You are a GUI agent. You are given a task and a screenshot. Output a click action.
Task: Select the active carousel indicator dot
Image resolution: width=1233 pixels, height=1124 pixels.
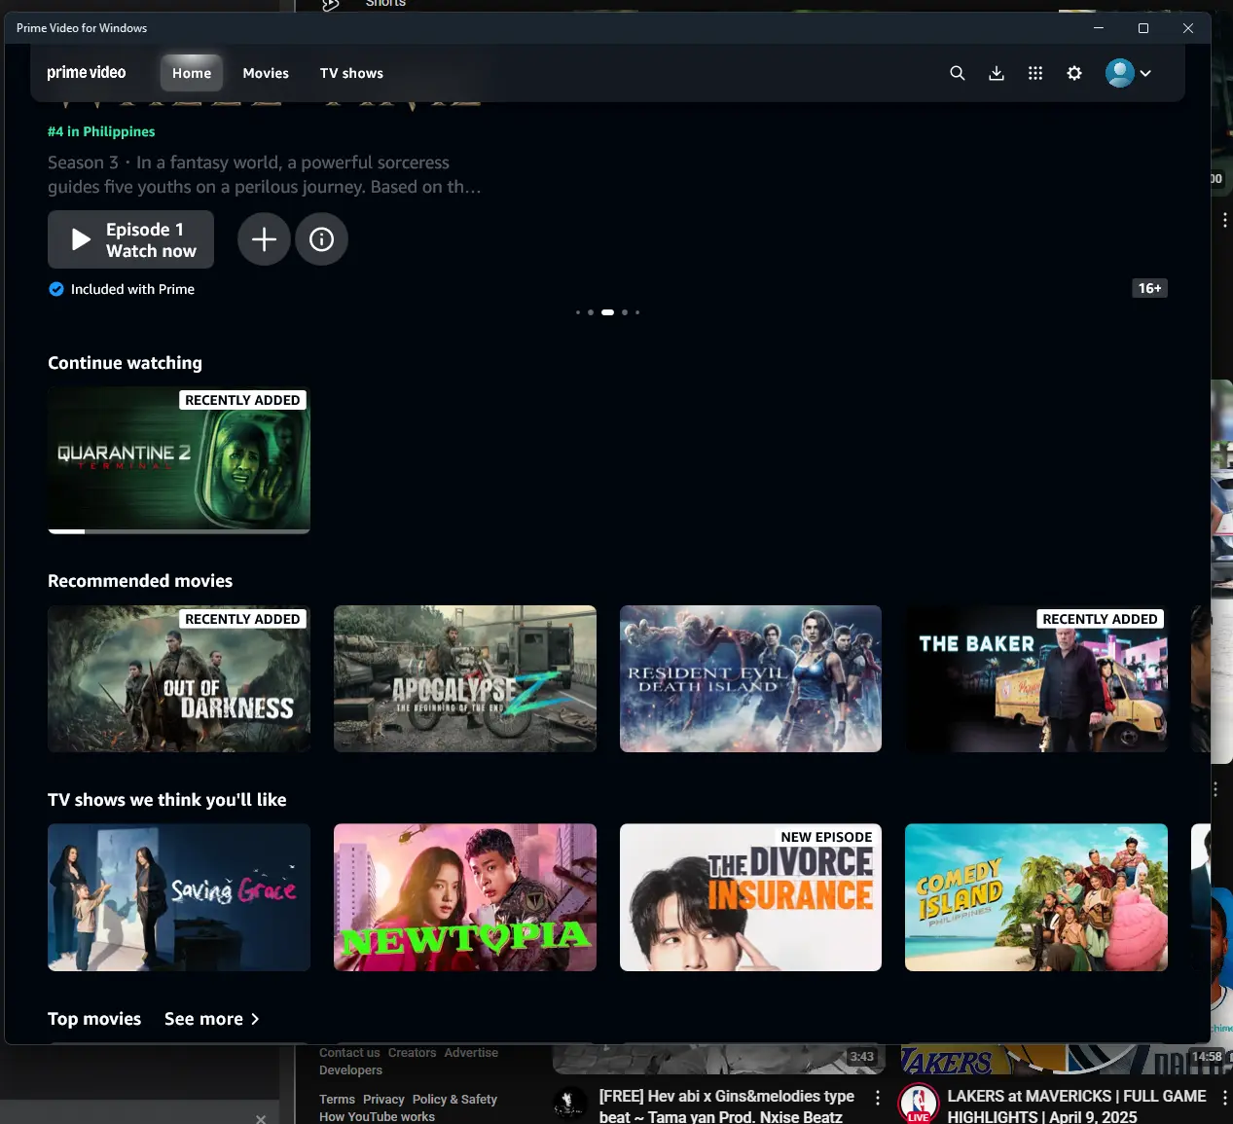point(607,312)
